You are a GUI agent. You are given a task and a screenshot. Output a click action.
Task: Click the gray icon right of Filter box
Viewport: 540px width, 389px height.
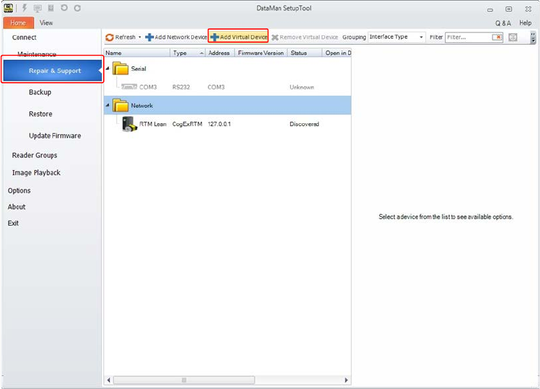click(512, 37)
